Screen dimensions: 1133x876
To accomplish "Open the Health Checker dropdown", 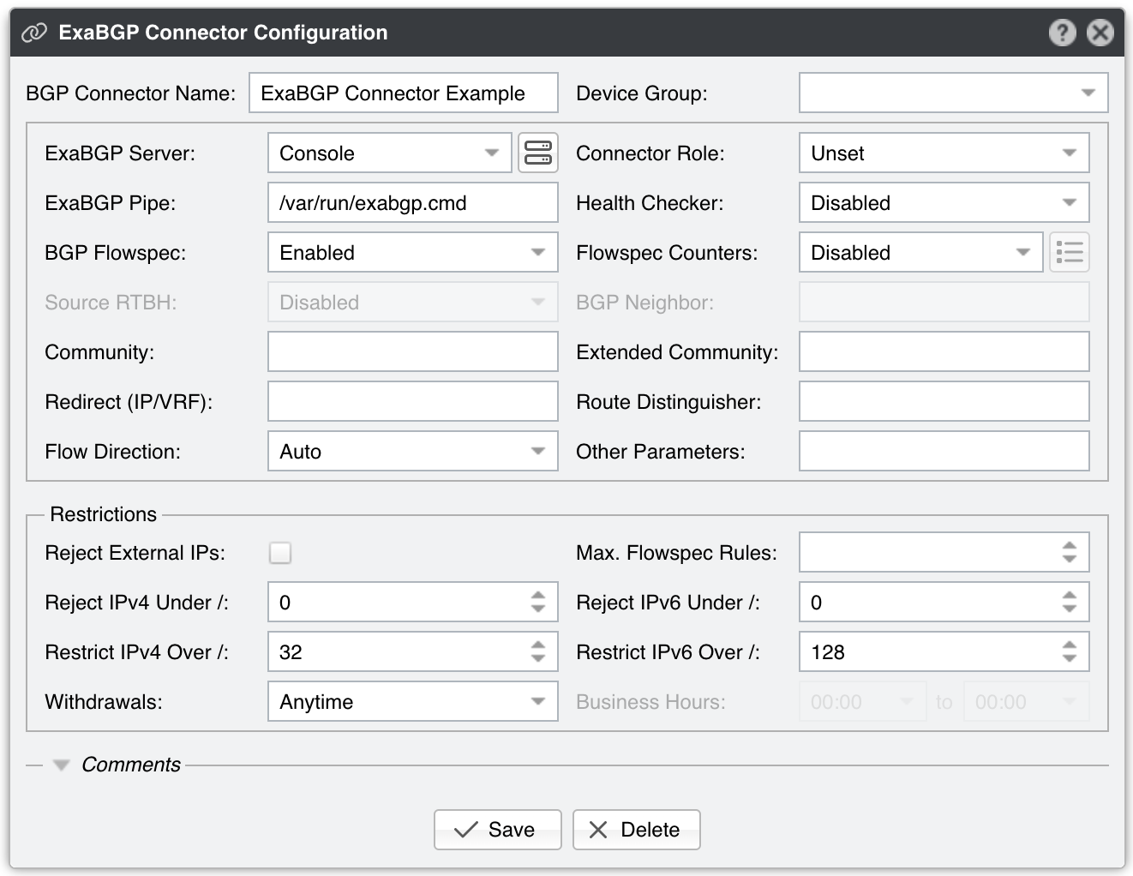I will [944, 203].
